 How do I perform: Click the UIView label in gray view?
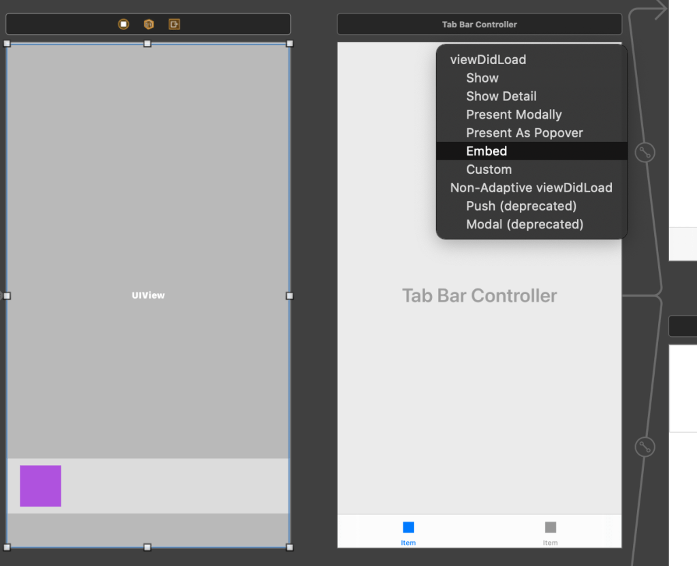[x=148, y=295]
